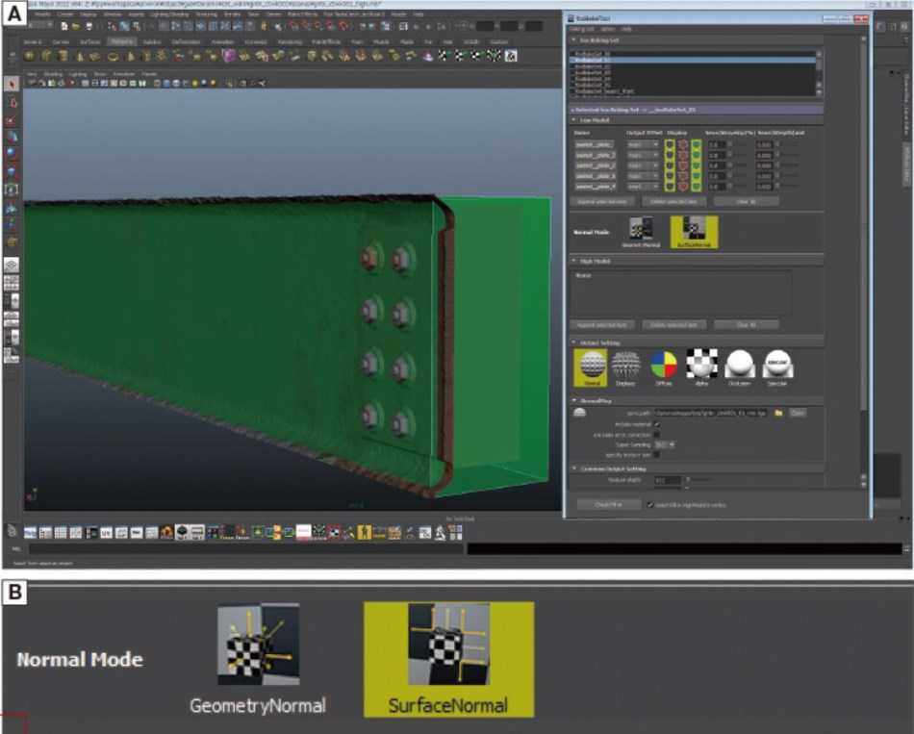
Task: Activate the Paint Selection tool
Action: [12, 120]
